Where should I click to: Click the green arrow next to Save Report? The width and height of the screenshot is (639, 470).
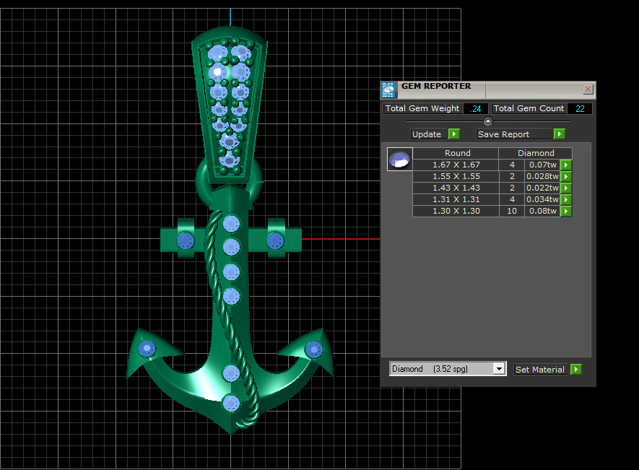point(559,134)
